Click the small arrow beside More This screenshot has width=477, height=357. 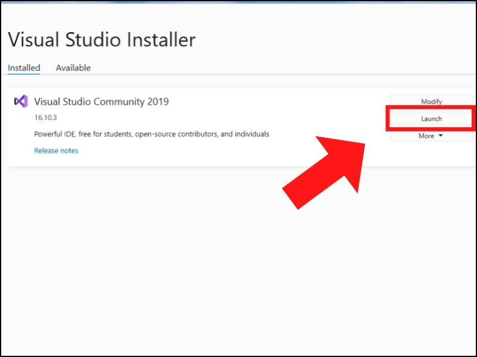tap(441, 136)
